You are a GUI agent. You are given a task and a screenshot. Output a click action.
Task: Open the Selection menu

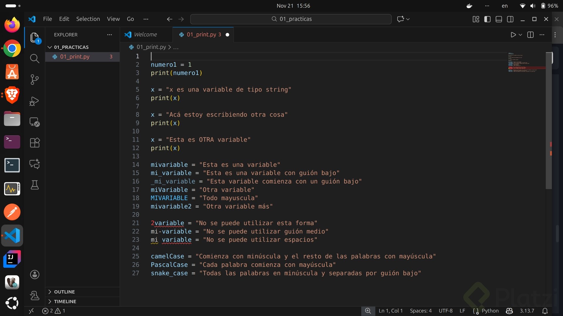tap(88, 19)
